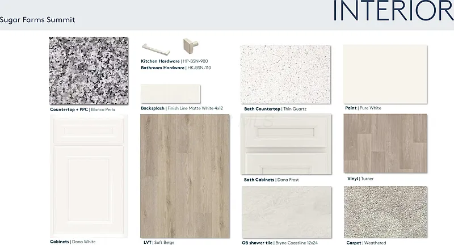Click the 'Sugar Farms Summit' title text
The width and height of the screenshot is (454, 245).
coord(37,20)
